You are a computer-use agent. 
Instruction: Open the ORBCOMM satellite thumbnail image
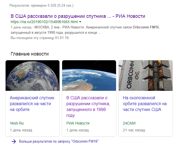[146, 75]
